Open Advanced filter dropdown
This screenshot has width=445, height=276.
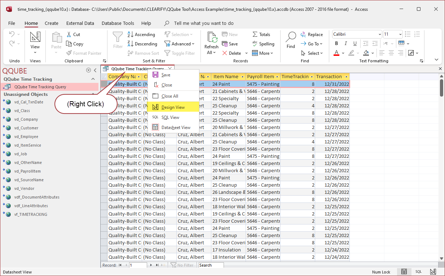pos(179,44)
